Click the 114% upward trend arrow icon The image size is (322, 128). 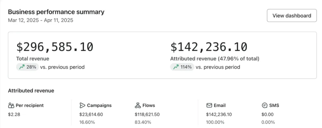(176, 67)
